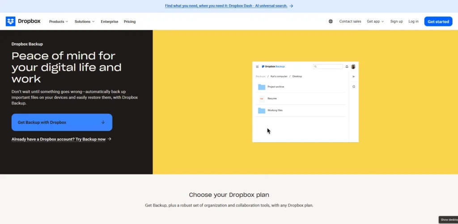Open the Get app dropdown
The image size is (458, 224).
tap(375, 21)
